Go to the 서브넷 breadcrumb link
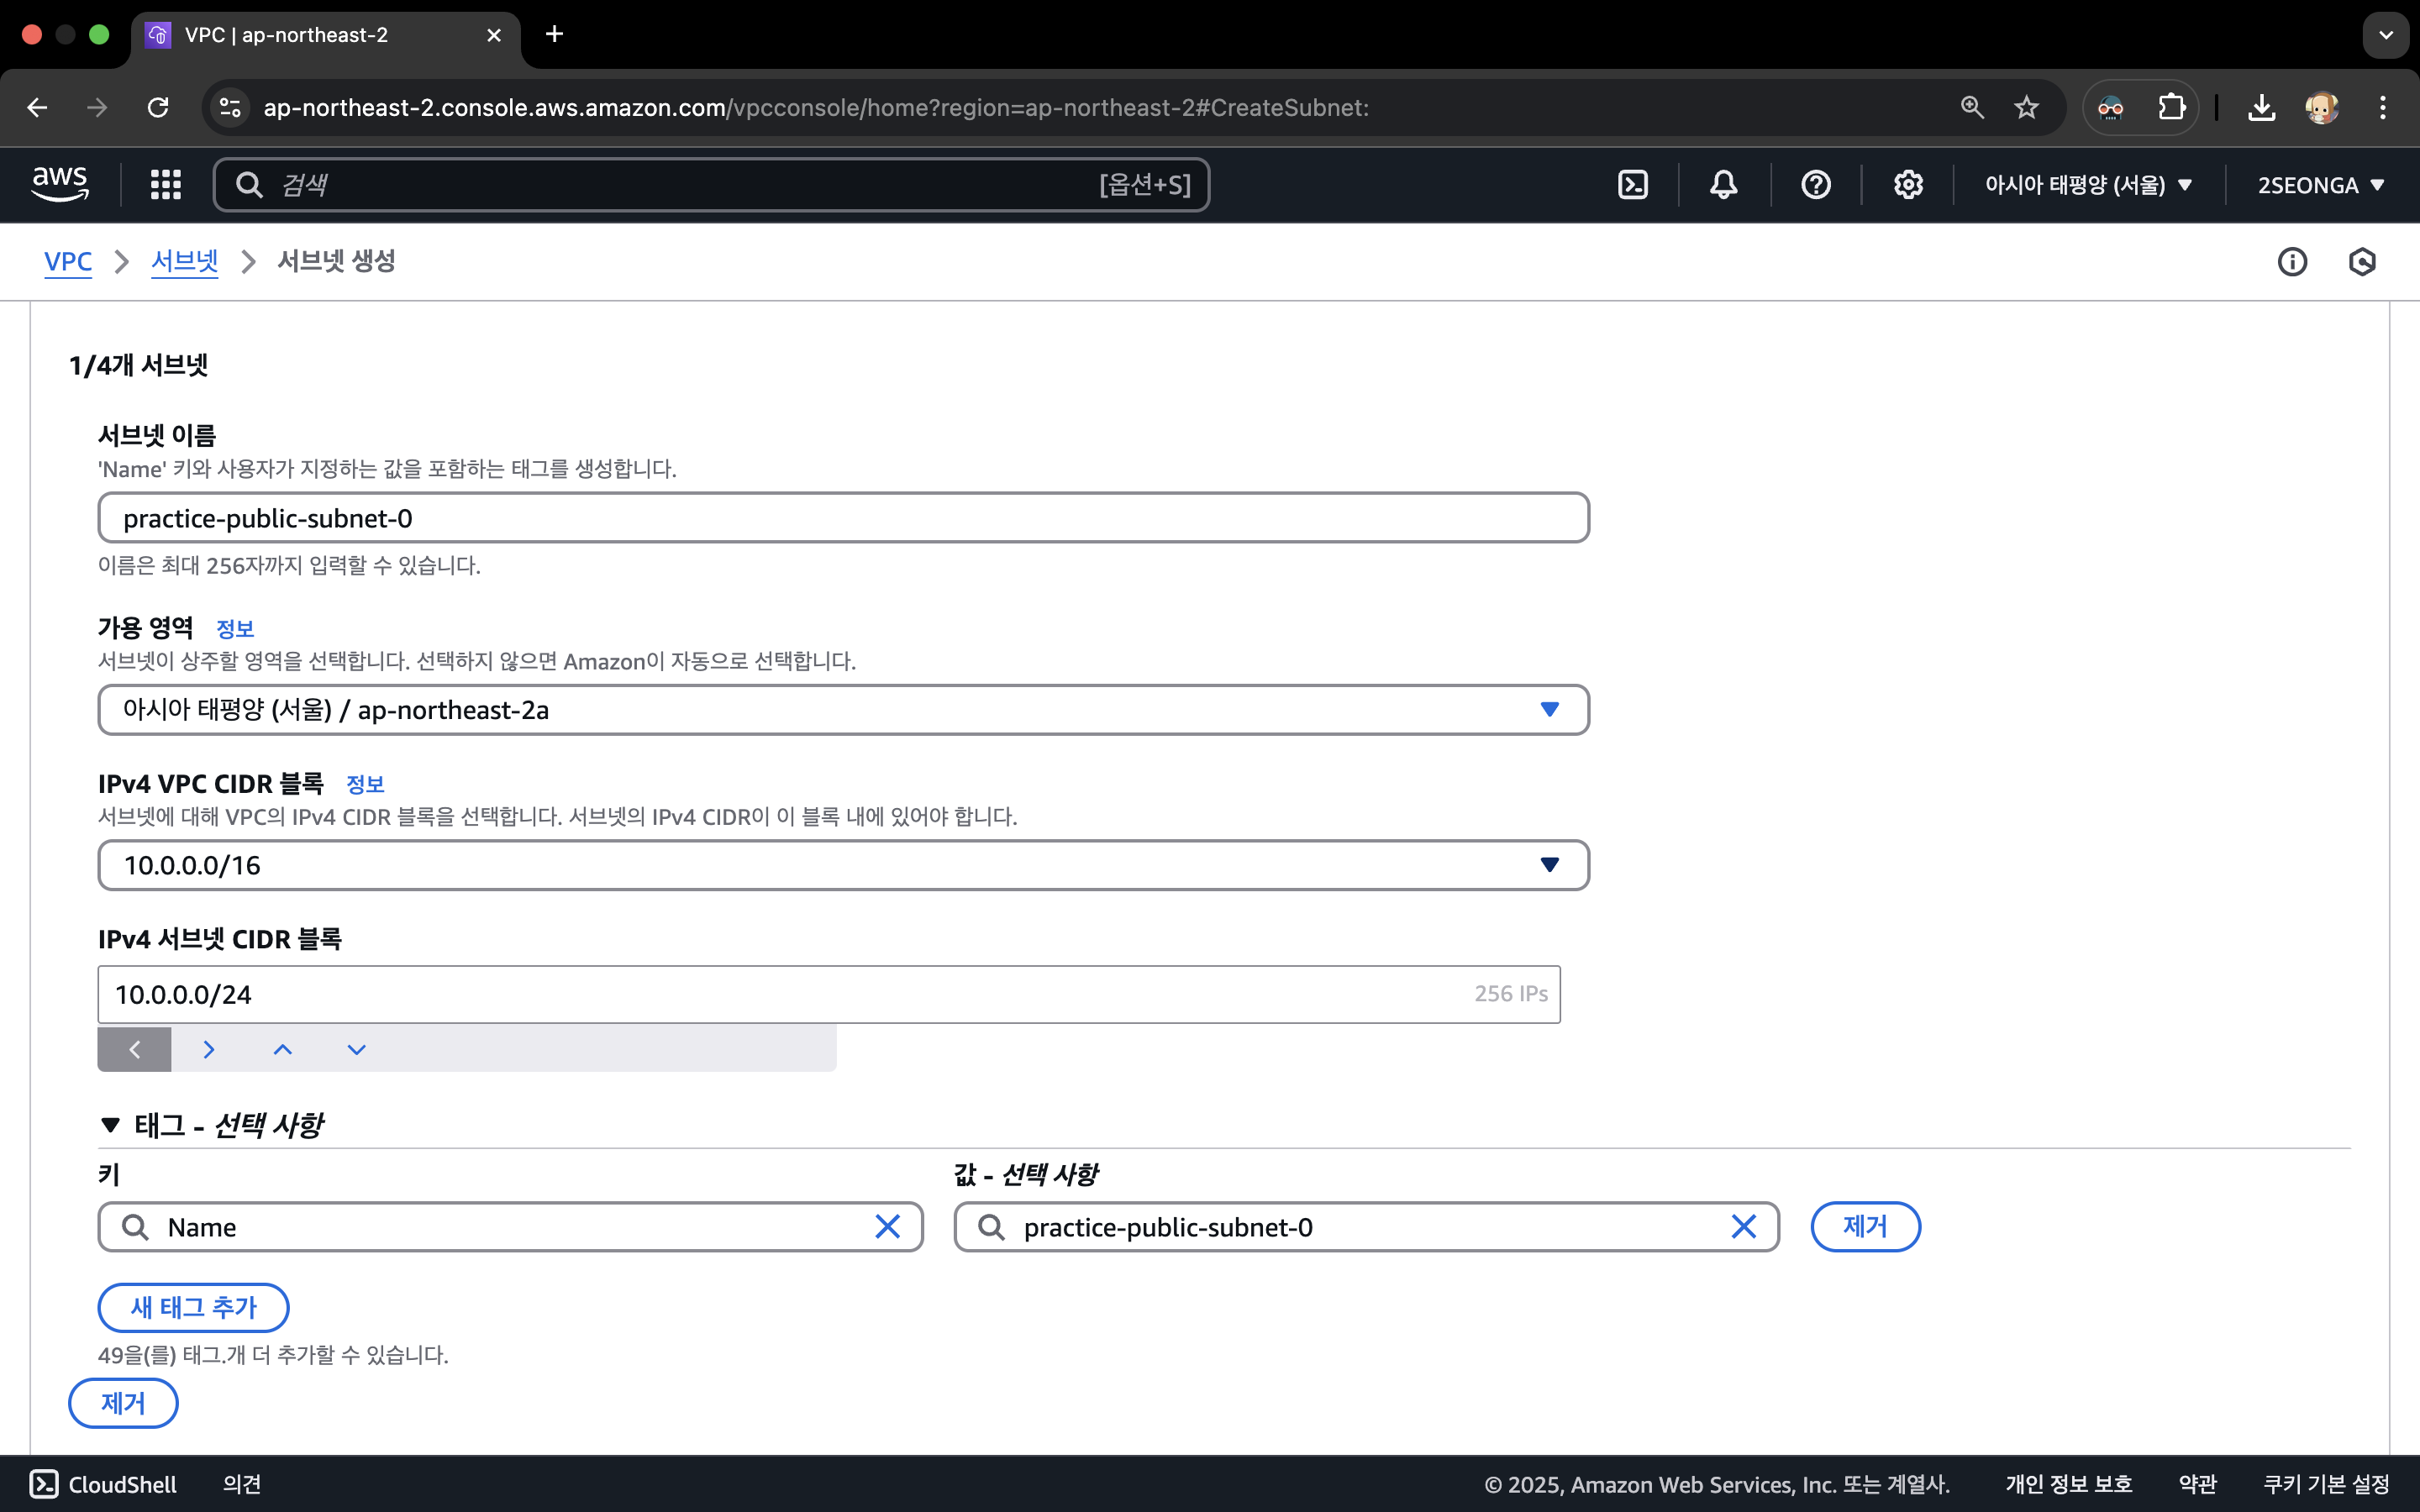Screen dimensions: 2420x1512 184,262
